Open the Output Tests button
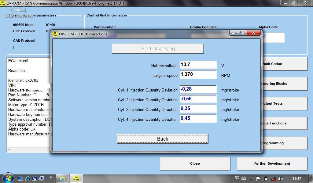The width and height of the screenshot is (313, 183). click(x=285, y=103)
